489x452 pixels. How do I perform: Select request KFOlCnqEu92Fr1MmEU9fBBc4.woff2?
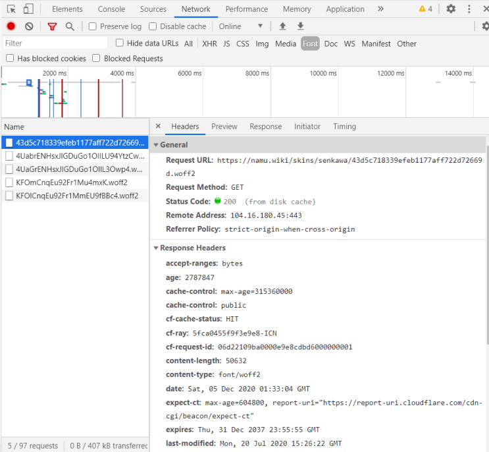point(75,196)
